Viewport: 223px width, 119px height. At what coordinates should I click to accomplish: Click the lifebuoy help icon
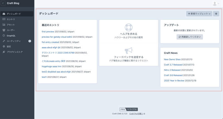tap(129, 27)
